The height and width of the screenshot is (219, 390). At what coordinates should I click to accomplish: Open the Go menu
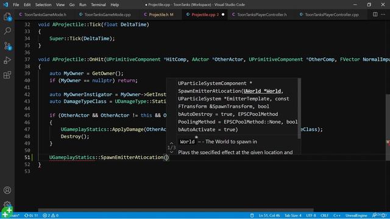(x=72, y=5)
